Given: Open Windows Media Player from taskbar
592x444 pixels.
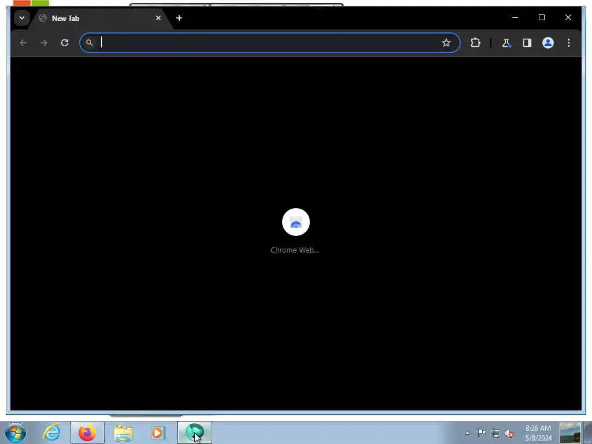Looking at the screenshot, I should (x=158, y=432).
